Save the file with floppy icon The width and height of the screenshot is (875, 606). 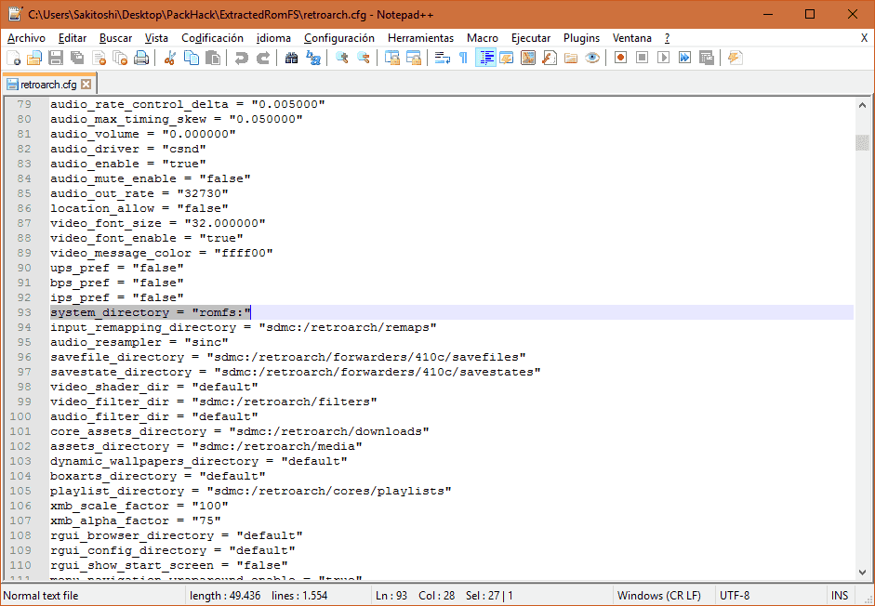56,58
